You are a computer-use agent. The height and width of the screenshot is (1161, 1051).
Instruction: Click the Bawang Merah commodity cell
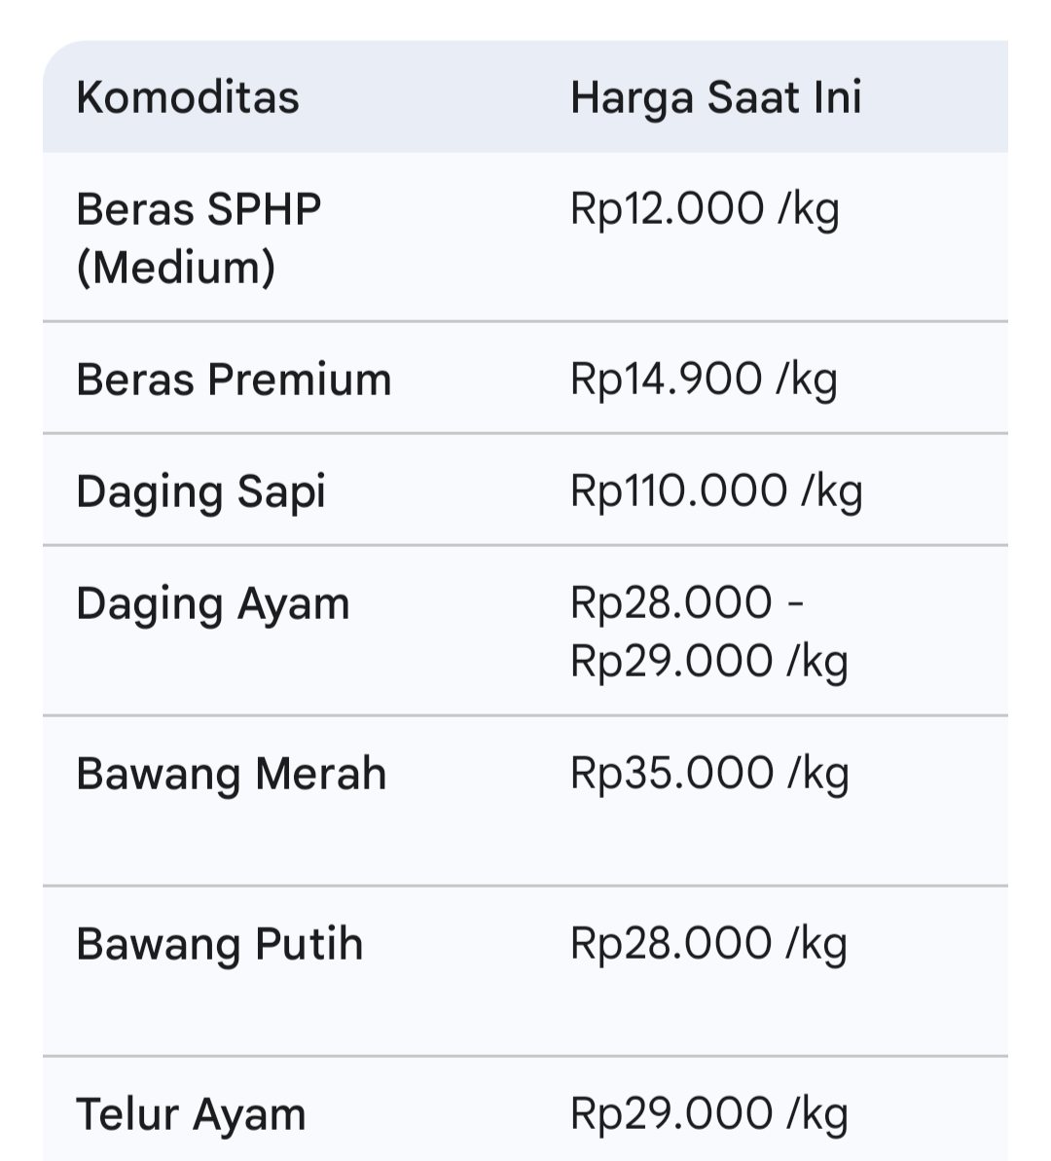232,774
